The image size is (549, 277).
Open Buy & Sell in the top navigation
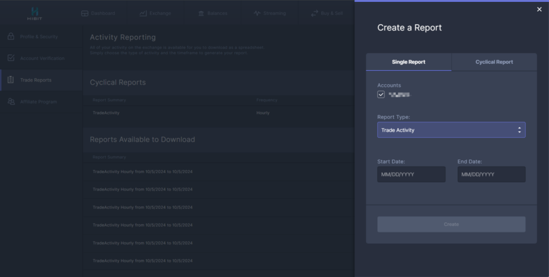[x=327, y=13]
